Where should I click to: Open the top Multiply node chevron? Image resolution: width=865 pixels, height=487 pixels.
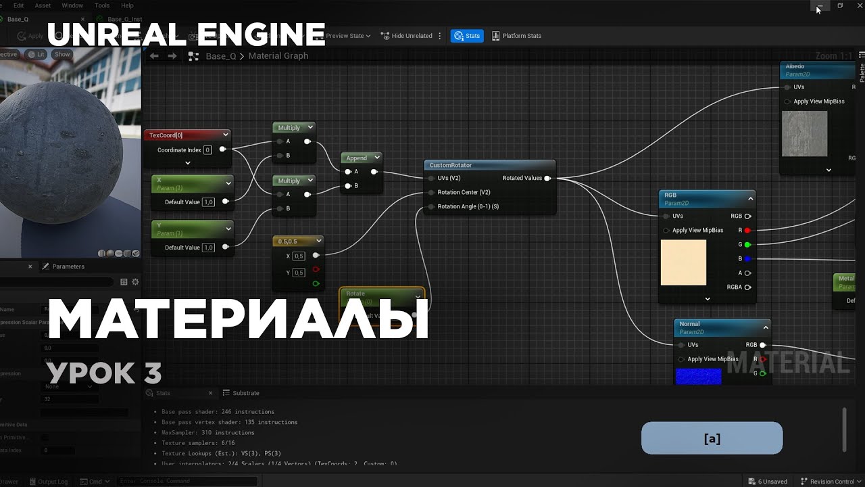click(x=311, y=127)
